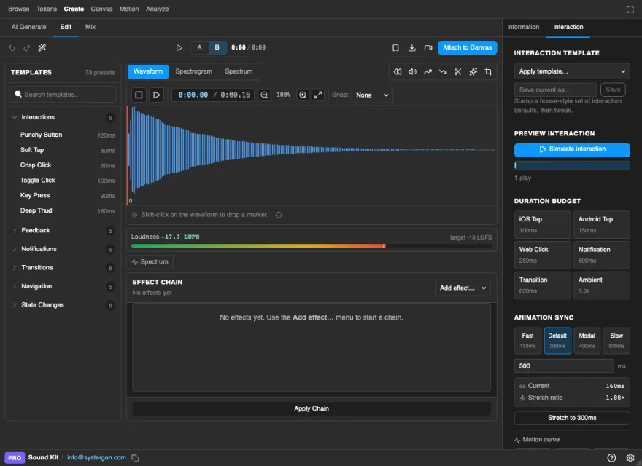Image resolution: width=642 pixels, height=466 pixels.
Task: Click the Apply Chain button
Action: point(312,408)
